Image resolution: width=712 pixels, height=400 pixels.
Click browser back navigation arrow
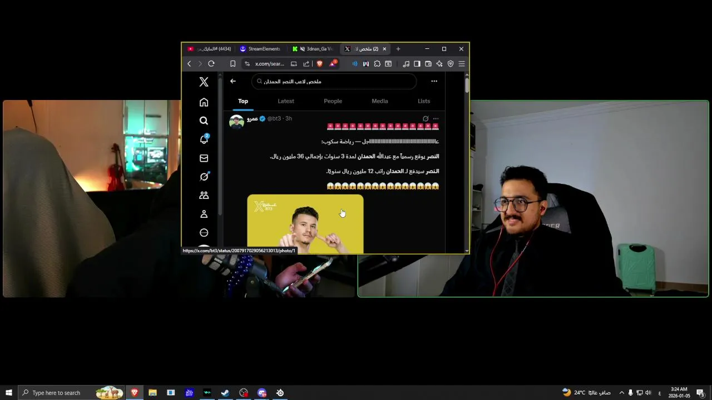coord(189,64)
